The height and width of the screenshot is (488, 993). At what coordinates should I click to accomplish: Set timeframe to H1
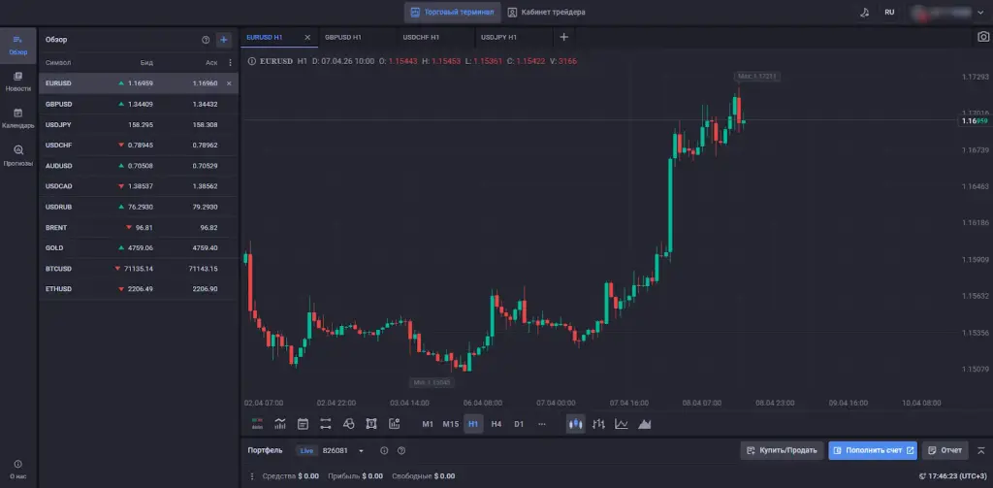(x=473, y=424)
